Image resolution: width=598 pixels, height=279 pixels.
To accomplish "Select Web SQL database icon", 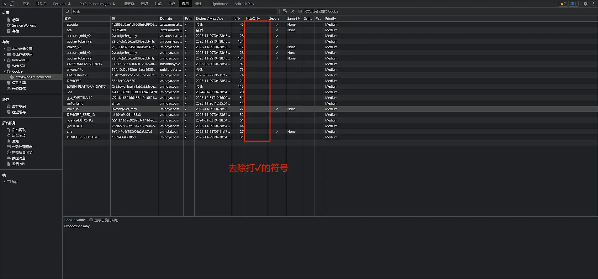I will pos(9,66).
